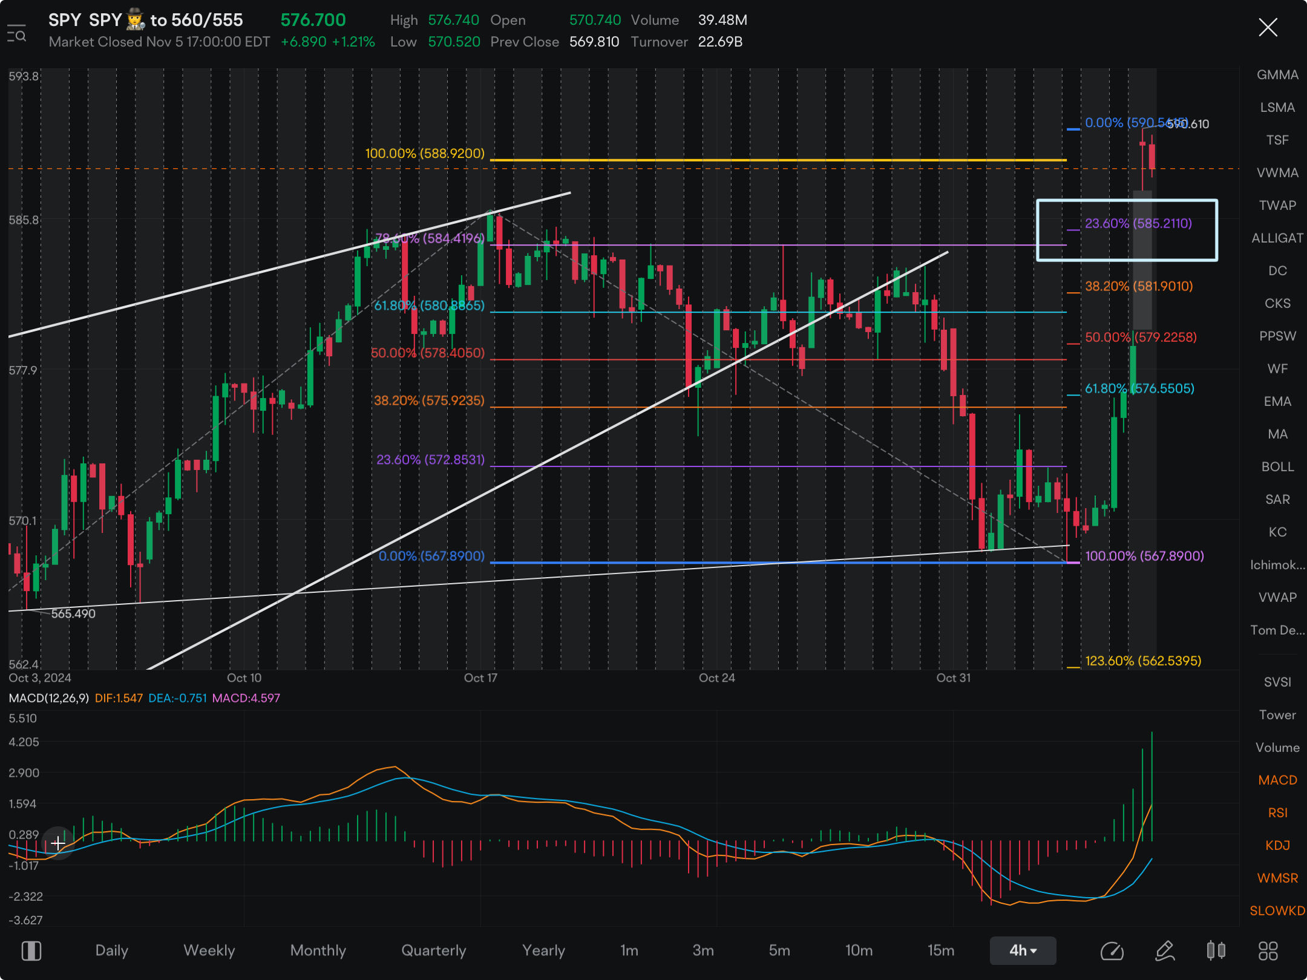The height and width of the screenshot is (980, 1307).
Task: Select the 15m interval
Action: click(941, 950)
